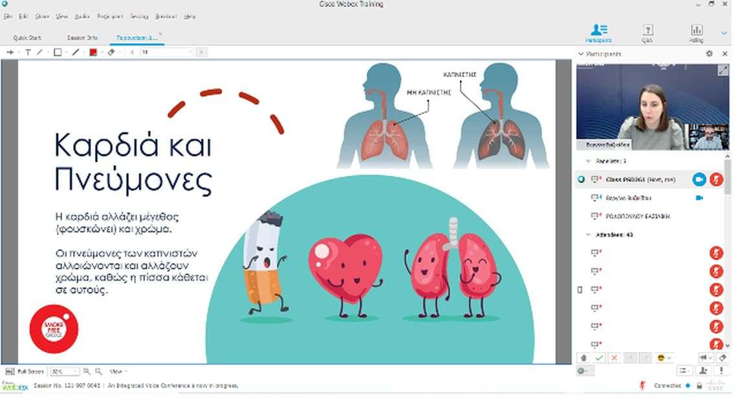Click the main presenter video thumbnail
The width and height of the screenshot is (736, 414).
click(653, 107)
